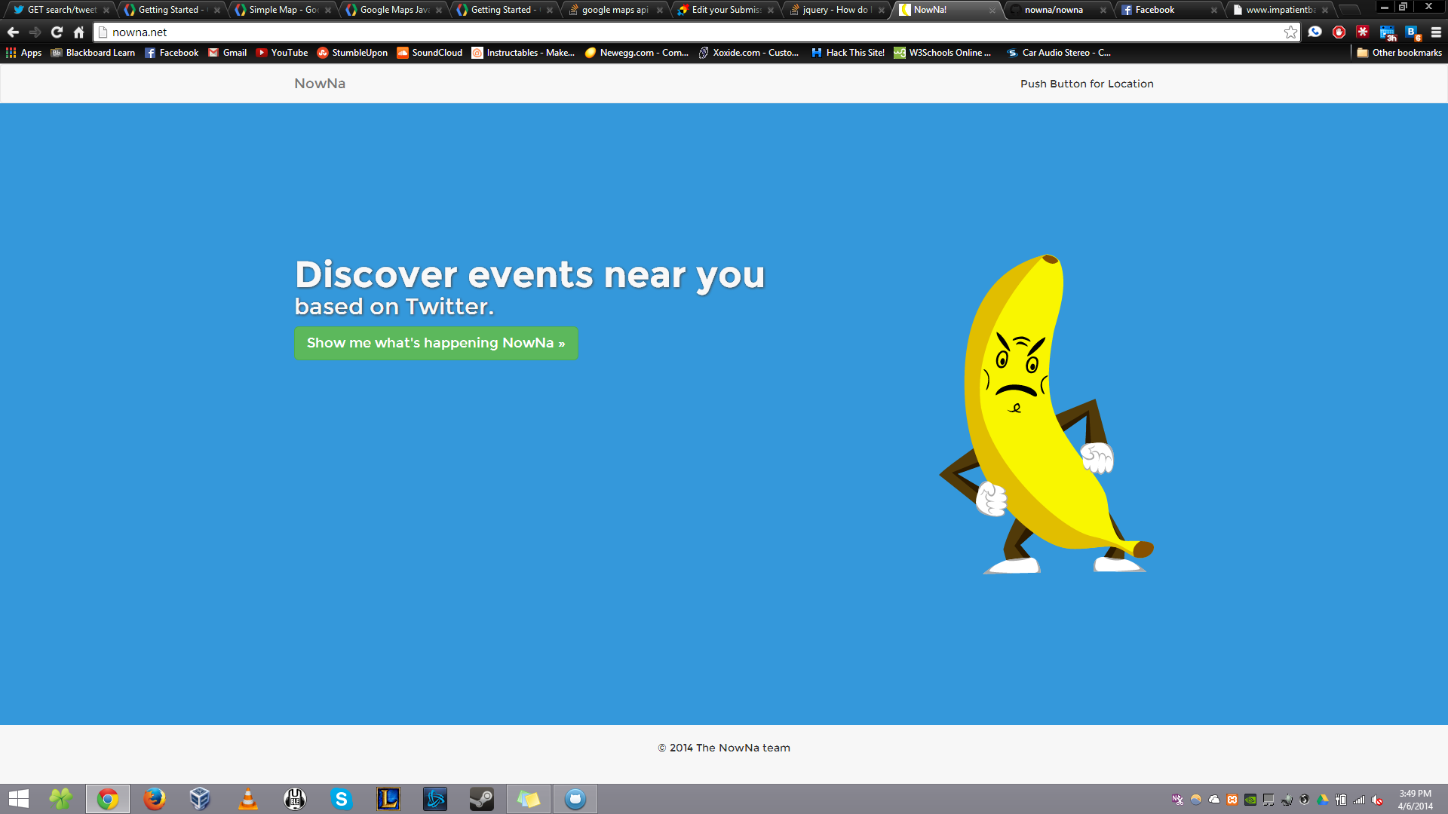Open VLC media player taskbar icon
1448x814 pixels.
click(x=247, y=799)
